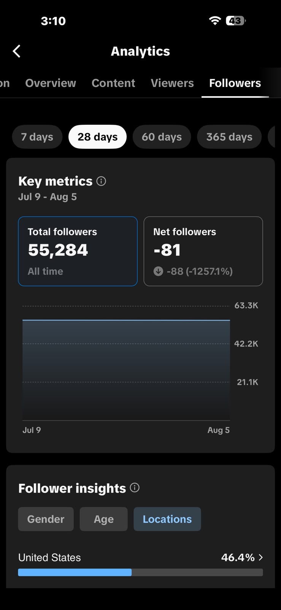Switch to the Content tab
Image resolution: width=281 pixels, height=610 pixels.
click(113, 83)
